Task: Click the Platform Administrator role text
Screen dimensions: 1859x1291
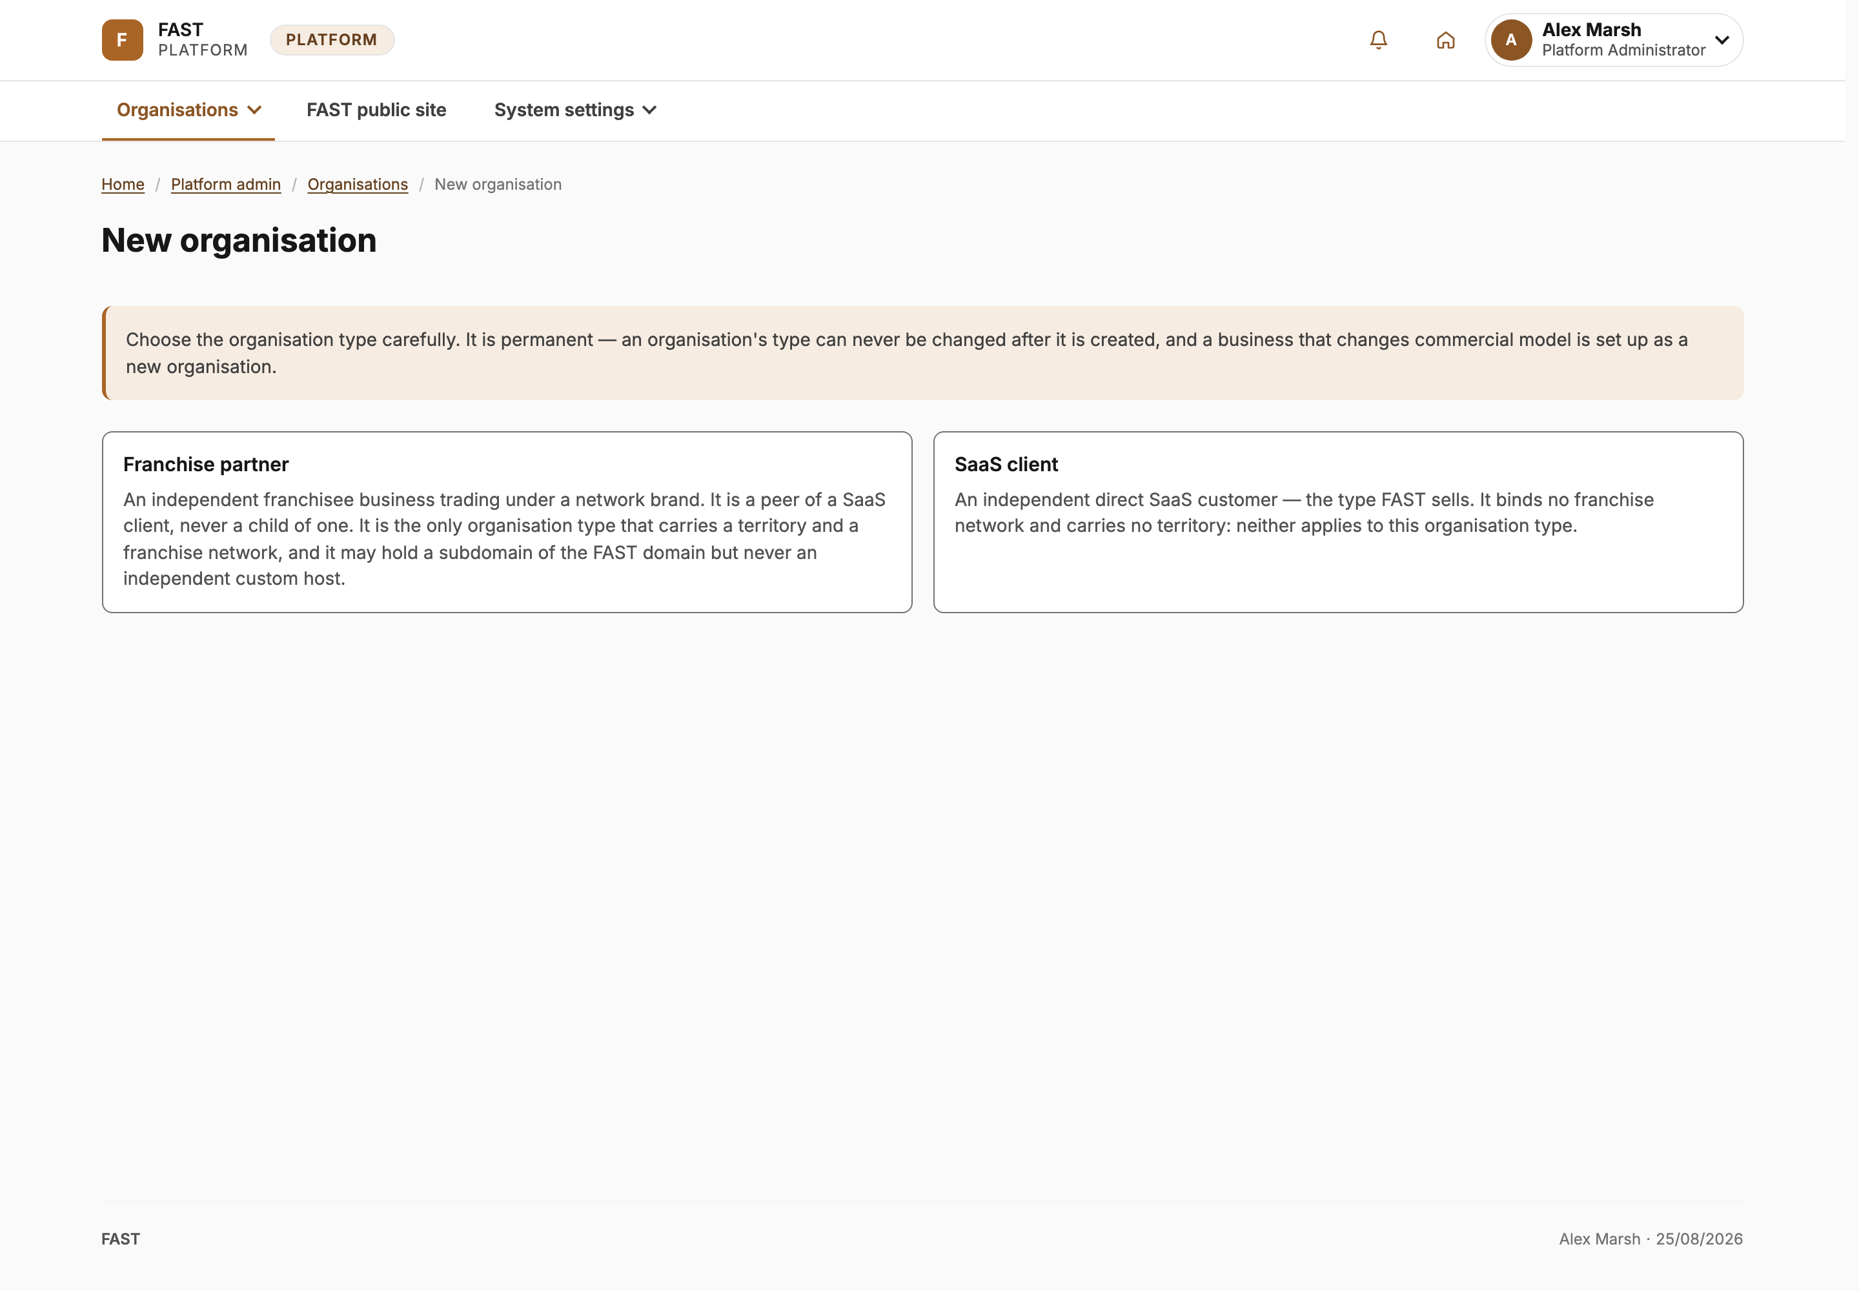Action: pos(1623,50)
